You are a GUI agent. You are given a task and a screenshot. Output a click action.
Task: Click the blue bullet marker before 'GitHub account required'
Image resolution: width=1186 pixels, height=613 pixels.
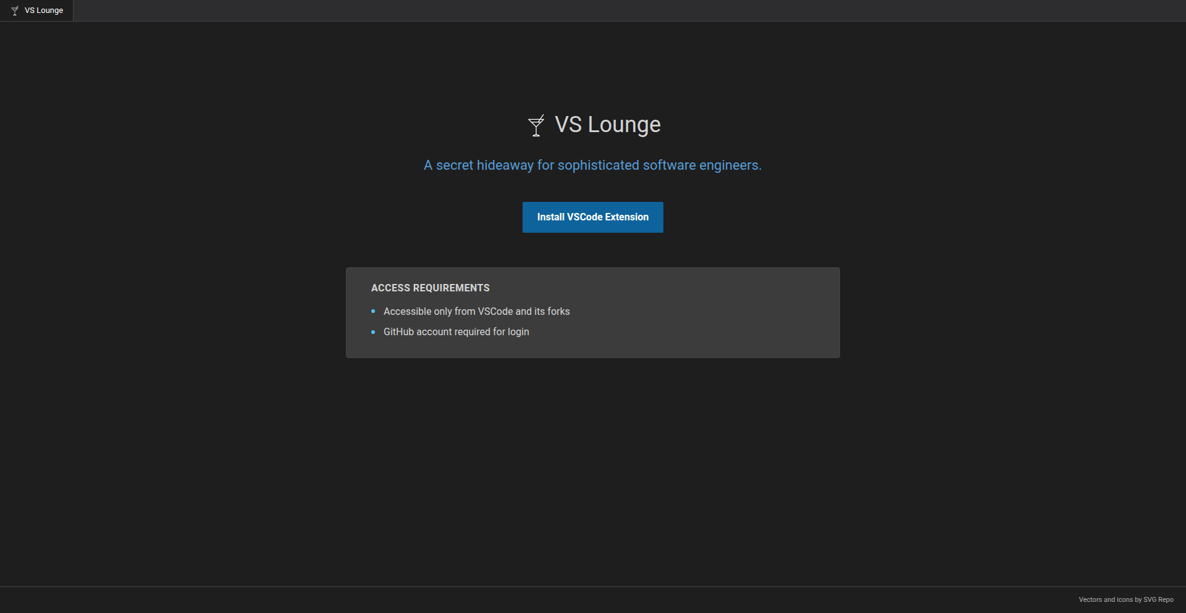point(373,332)
